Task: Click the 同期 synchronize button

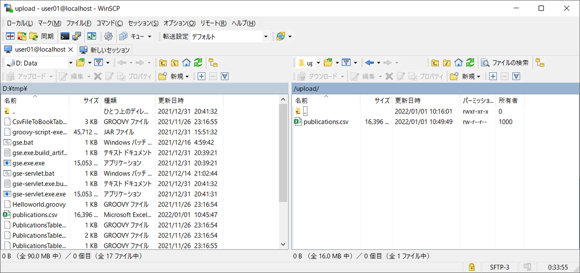Action: (x=42, y=36)
